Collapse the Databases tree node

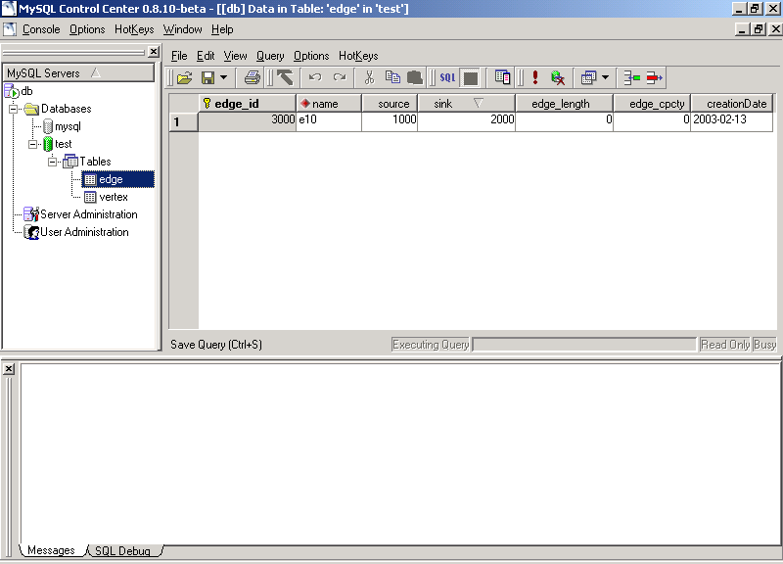14,109
